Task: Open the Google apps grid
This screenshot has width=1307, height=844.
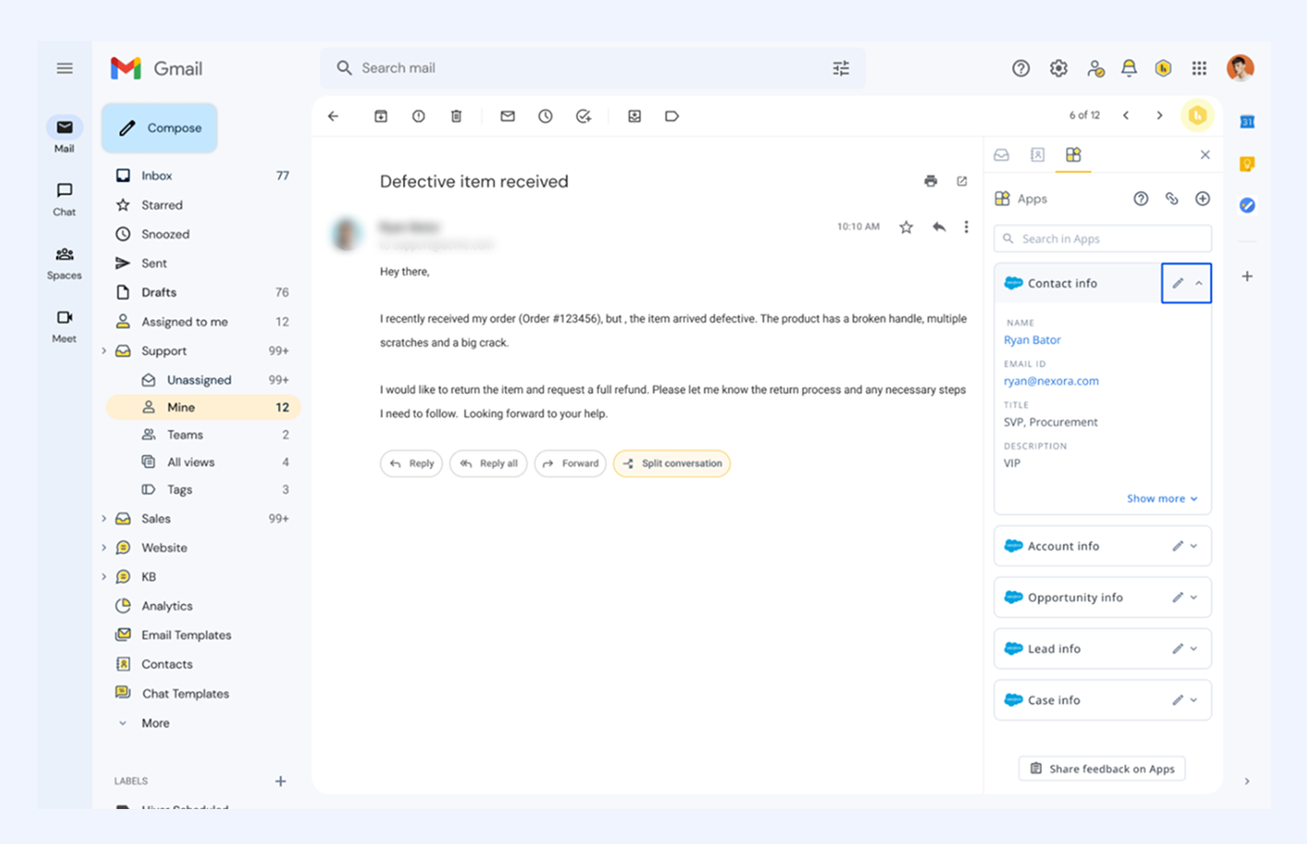Action: pos(1199,68)
